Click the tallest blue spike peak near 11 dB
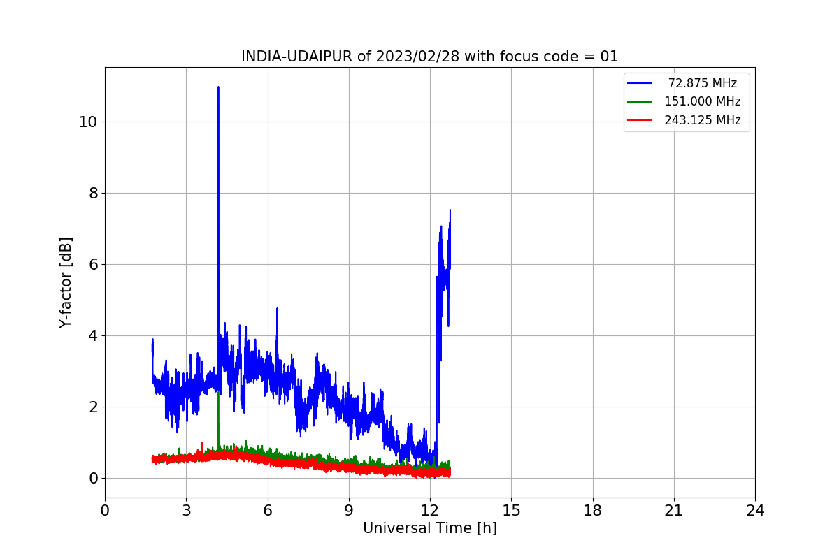The height and width of the screenshot is (559, 839). (x=218, y=87)
